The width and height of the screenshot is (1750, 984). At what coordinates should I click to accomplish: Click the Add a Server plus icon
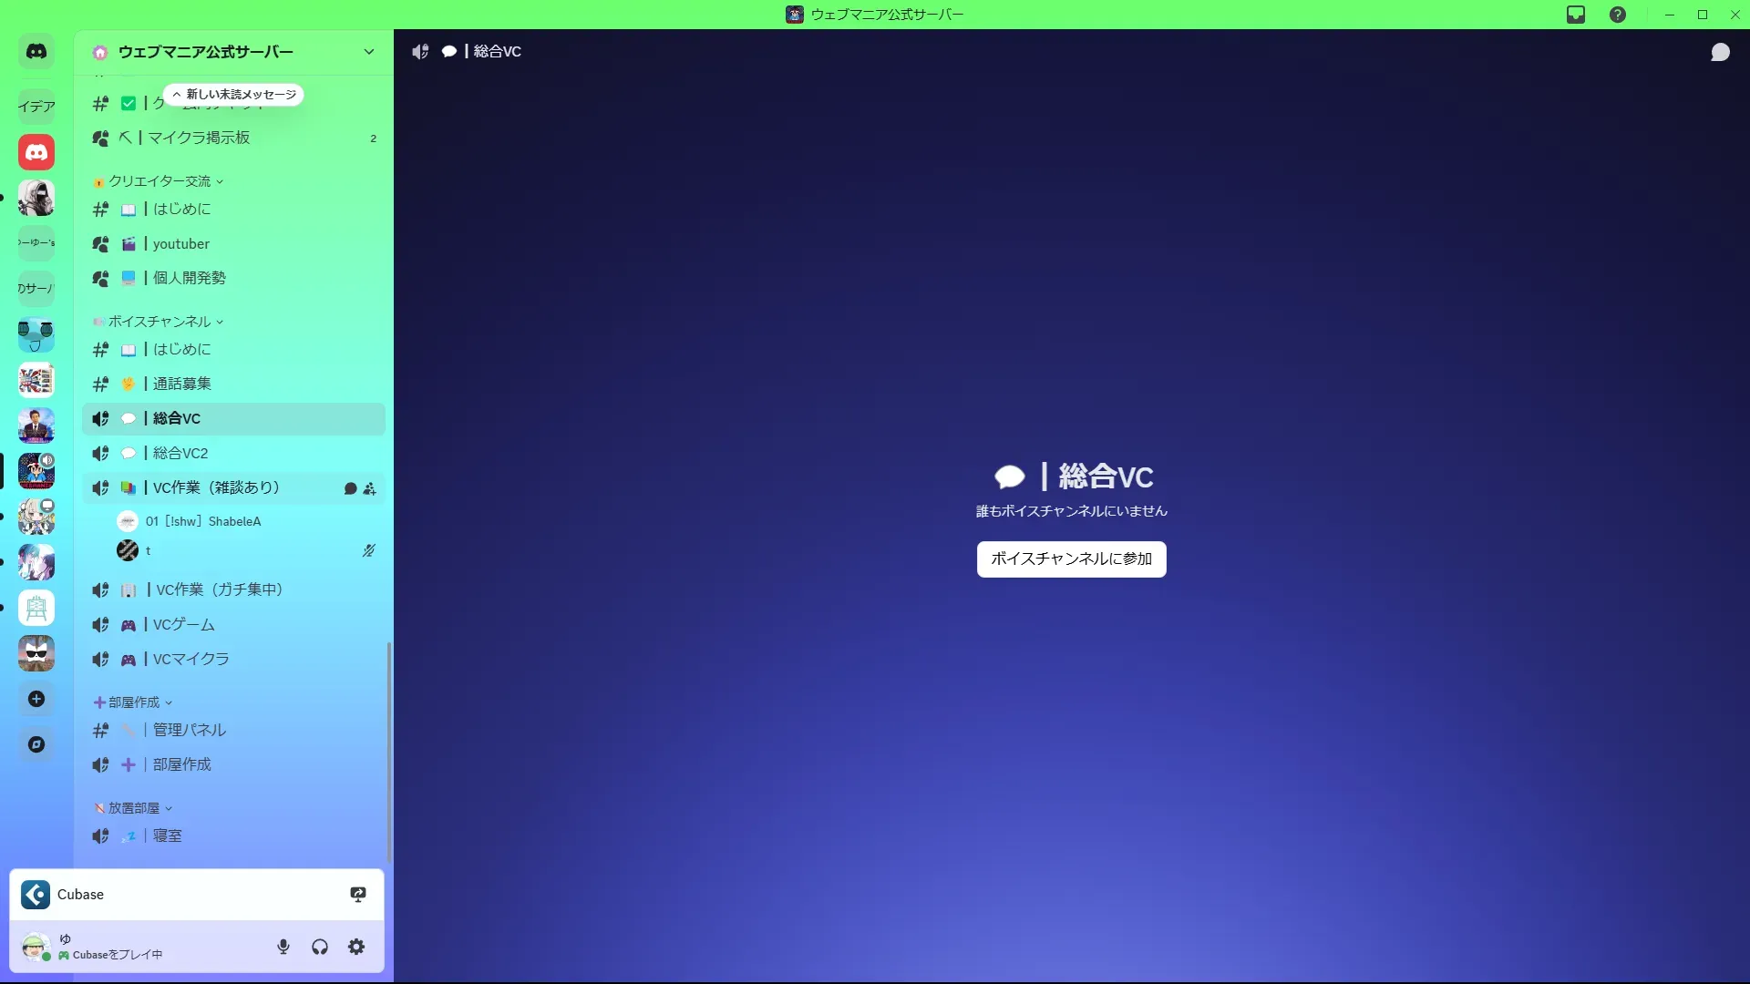[36, 699]
